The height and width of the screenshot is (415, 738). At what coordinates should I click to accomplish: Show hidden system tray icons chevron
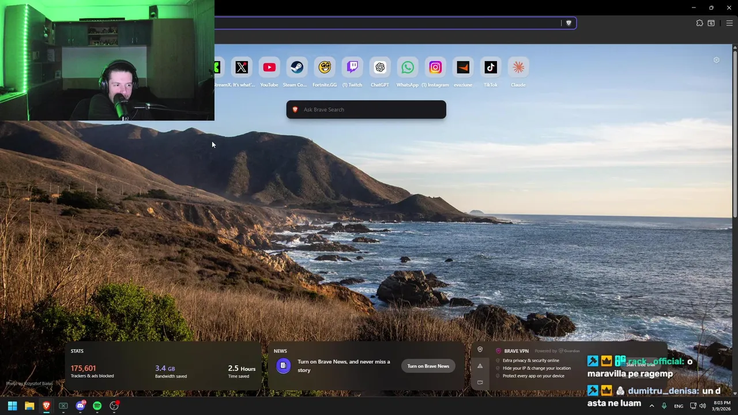click(x=652, y=406)
